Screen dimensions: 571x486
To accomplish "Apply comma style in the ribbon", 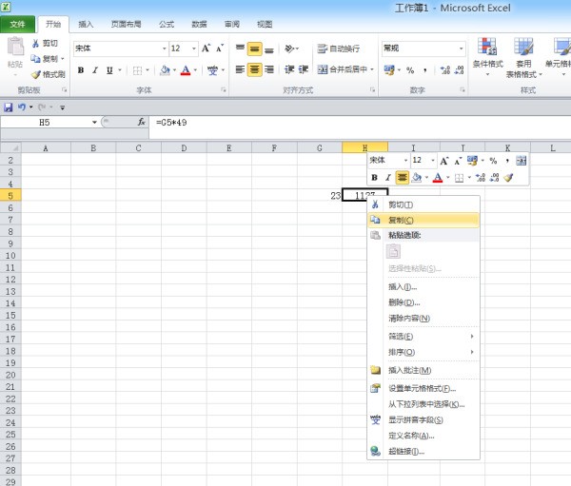I will point(425,69).
